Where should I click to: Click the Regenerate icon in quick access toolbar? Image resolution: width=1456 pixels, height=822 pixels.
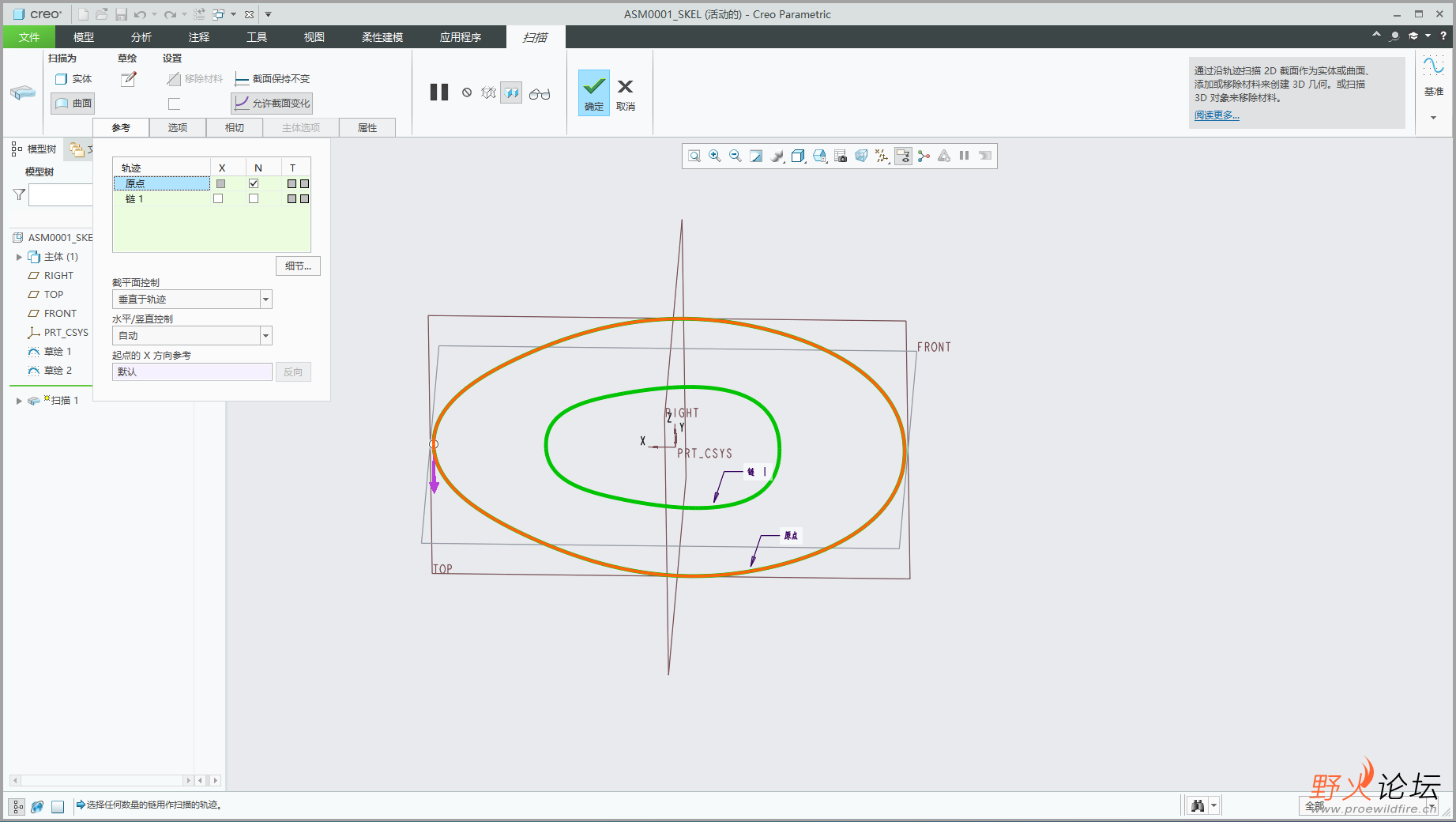click(199, 14)
